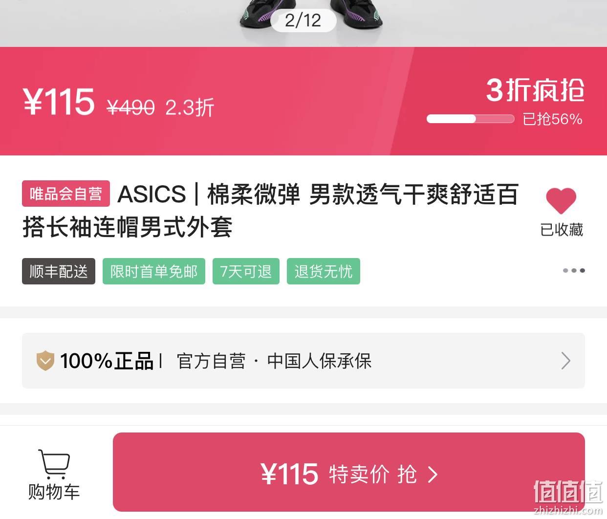607x519 pixels.
Task: Click the gold shield authenticity icon
Action: pyautogui.click(x=45, y=361)
